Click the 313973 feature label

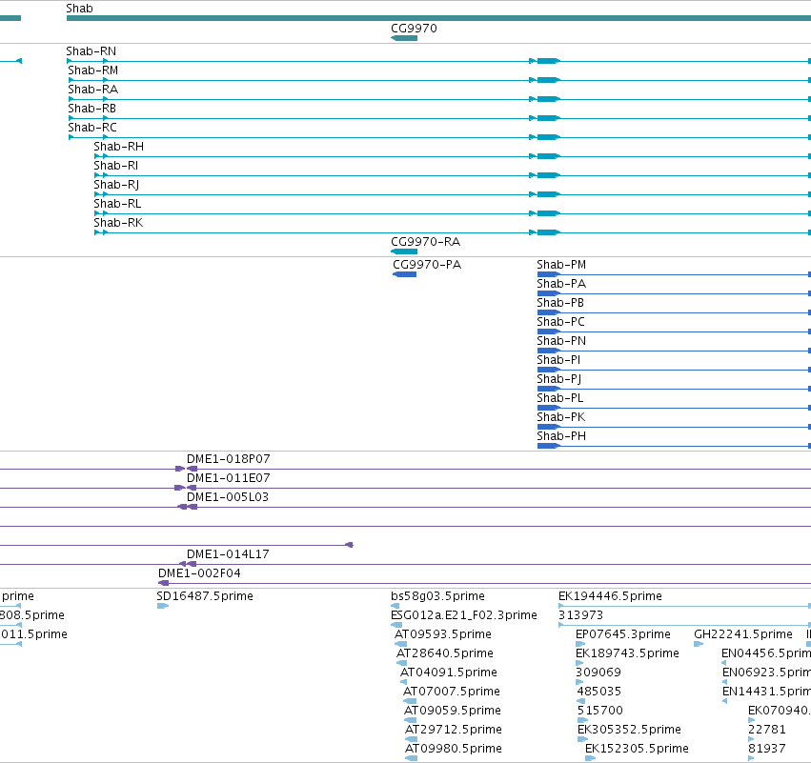click(580, 615)
